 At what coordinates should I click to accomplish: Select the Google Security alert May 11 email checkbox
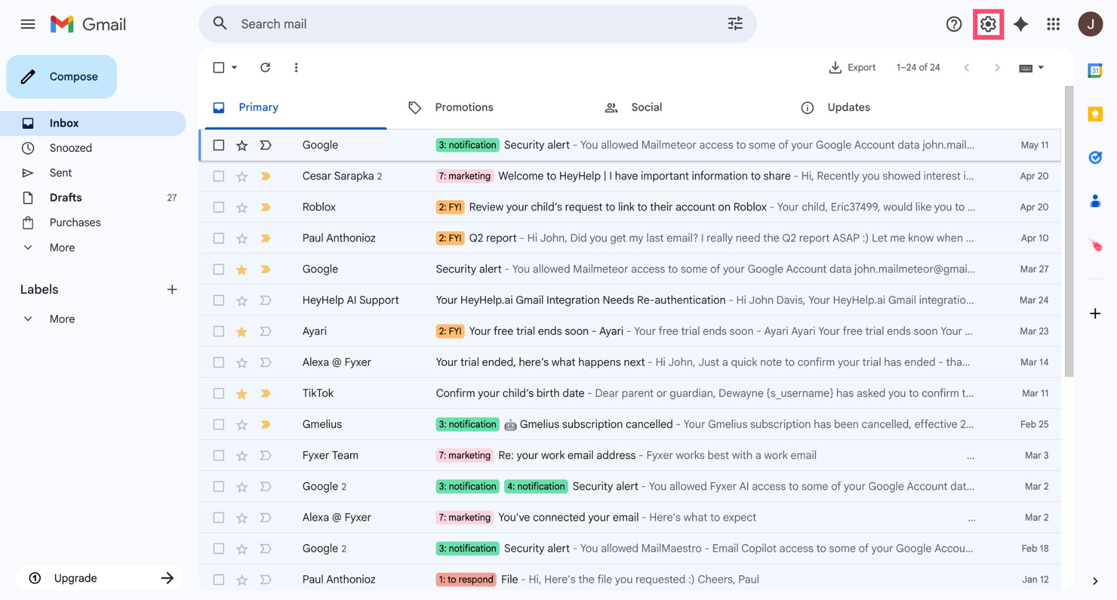[x=219, y=145]
